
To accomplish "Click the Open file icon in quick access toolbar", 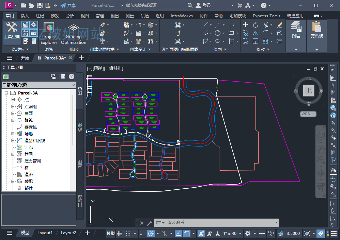I will pos(32,5).
